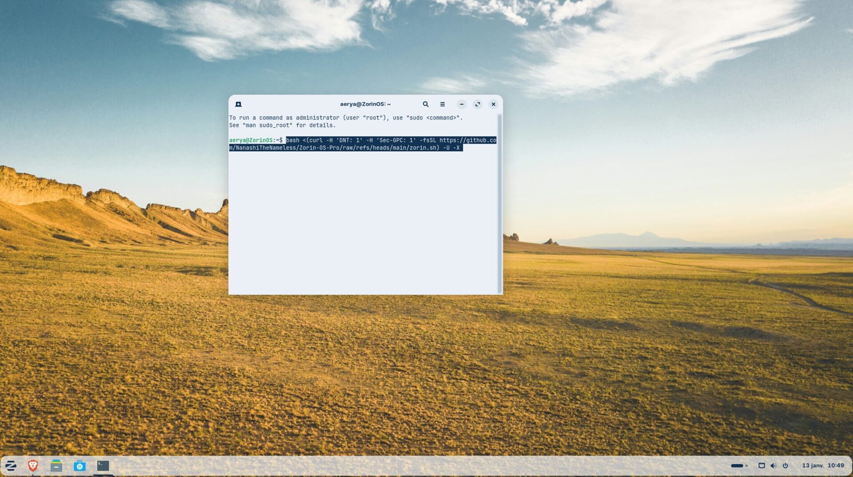Click the volume speaker icon
The height and width of the screenshot is (477, 853).
773,465
